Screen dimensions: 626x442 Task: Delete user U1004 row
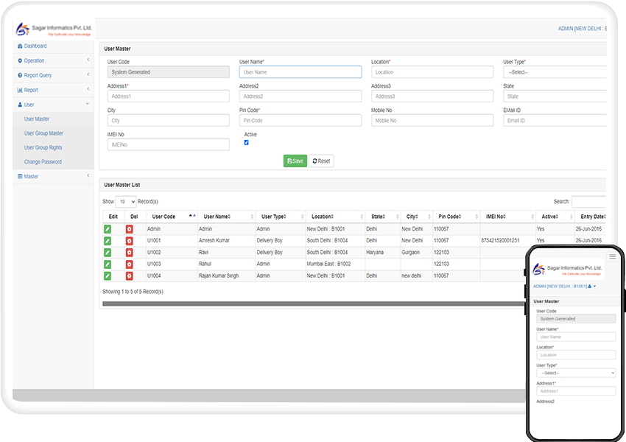(130, 276)
